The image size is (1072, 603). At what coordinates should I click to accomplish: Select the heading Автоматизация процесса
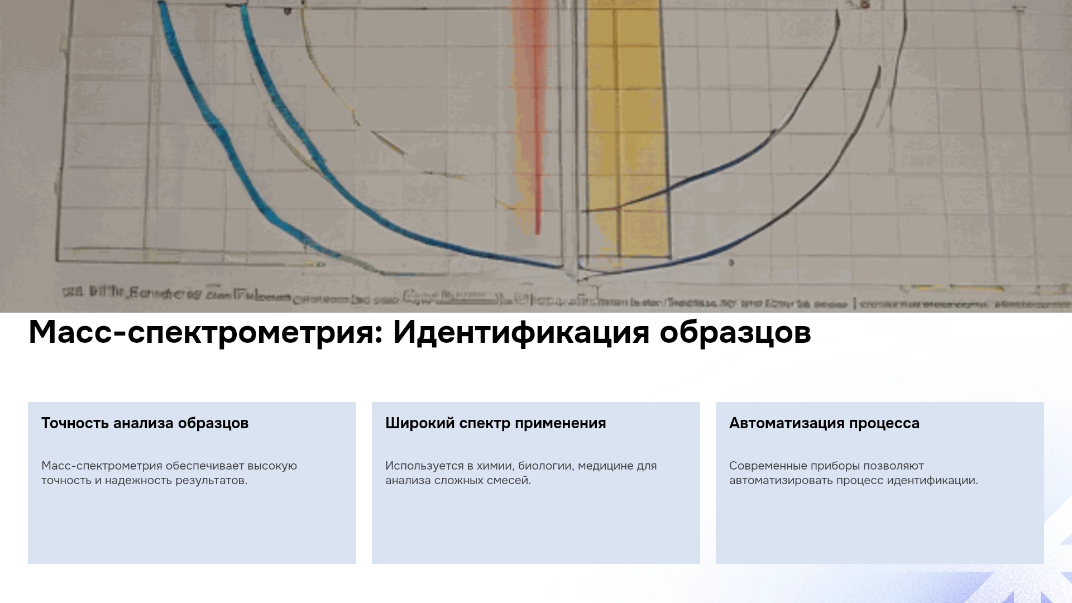[824, 423]
